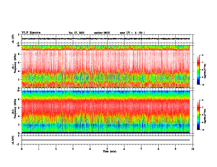Click the "-5" tick on the ch.3(V) axis
The image size is (217, 167).
[x=18, y=144]
